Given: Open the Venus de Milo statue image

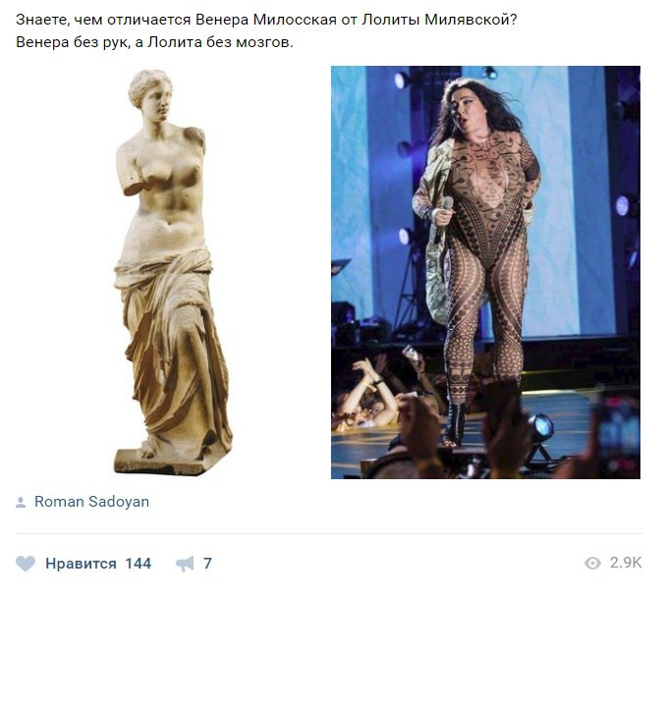Looking at the screenshot, I should [173, 272].
